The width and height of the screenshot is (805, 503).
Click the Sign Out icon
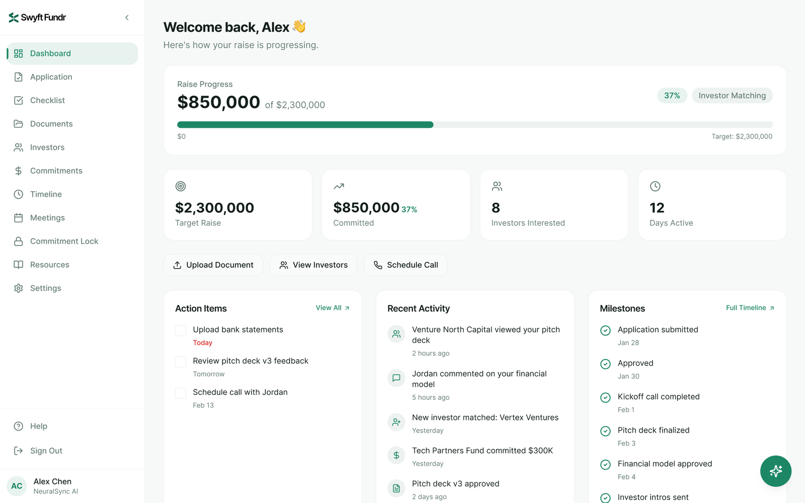tap(19, 451)
